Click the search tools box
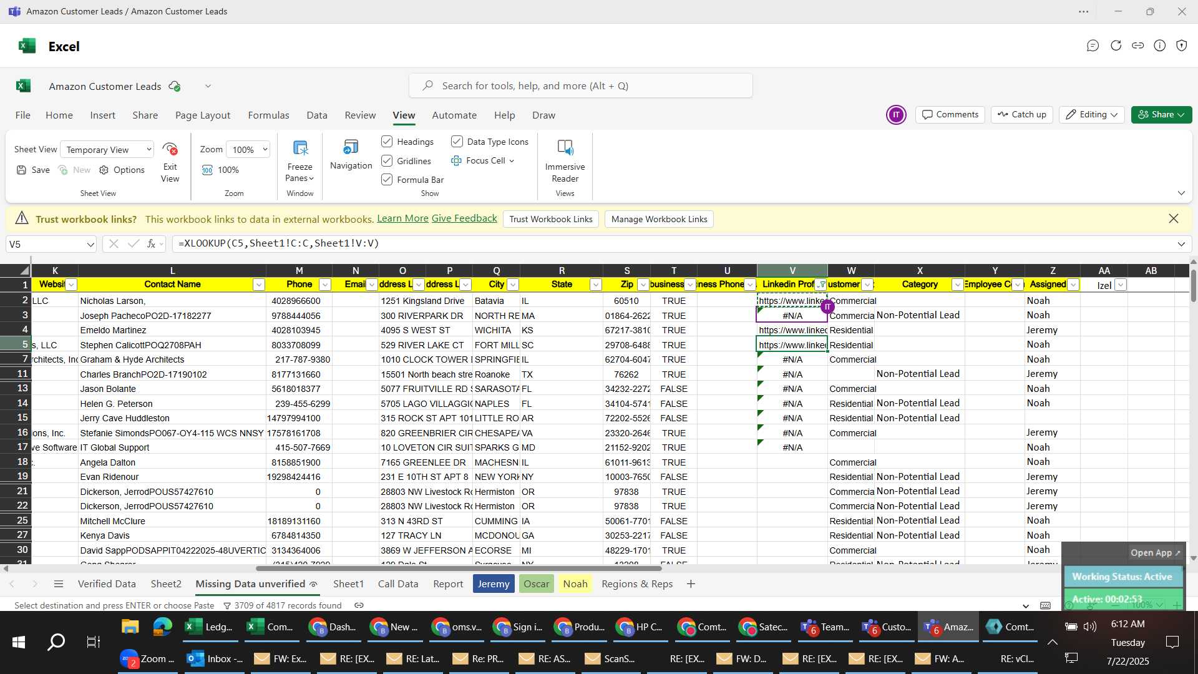 click(x=581, y=85)
